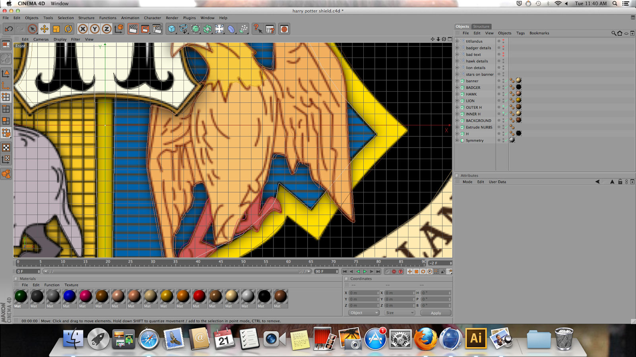Toggle the position keyframe icon in timeline
Image resolution: width=636 pixels, height=357 pixels.
[410, 272]
